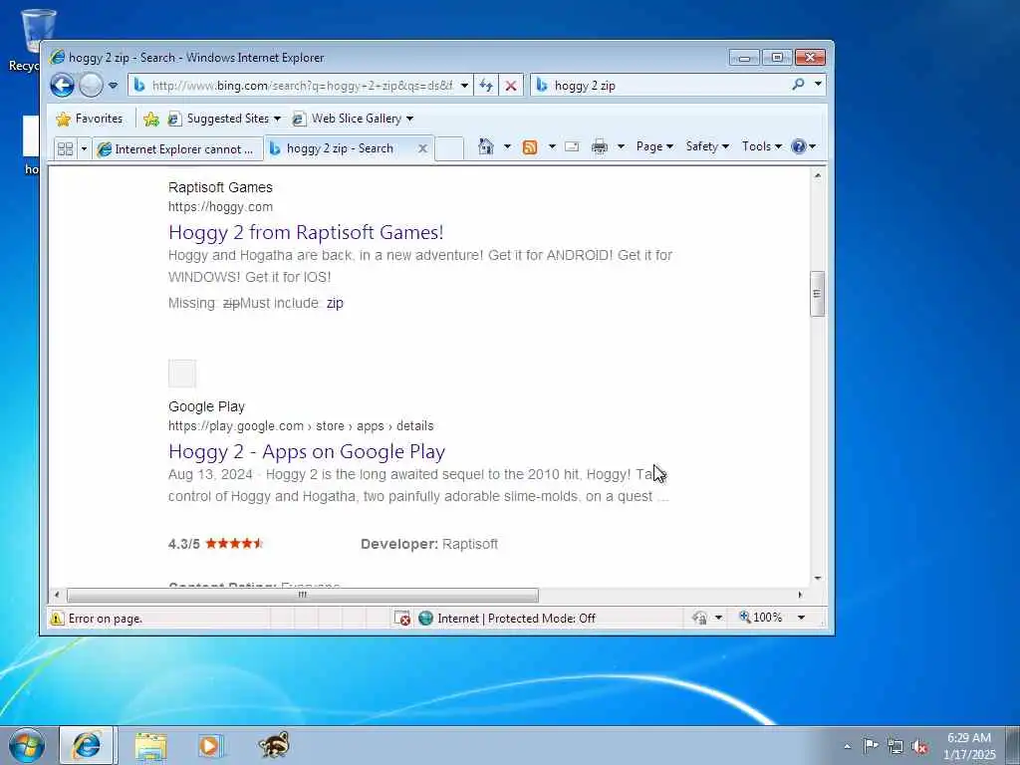Click the status bar privacy settings icon
This screenshot has height=765, width=1020.
pos(700,618)
